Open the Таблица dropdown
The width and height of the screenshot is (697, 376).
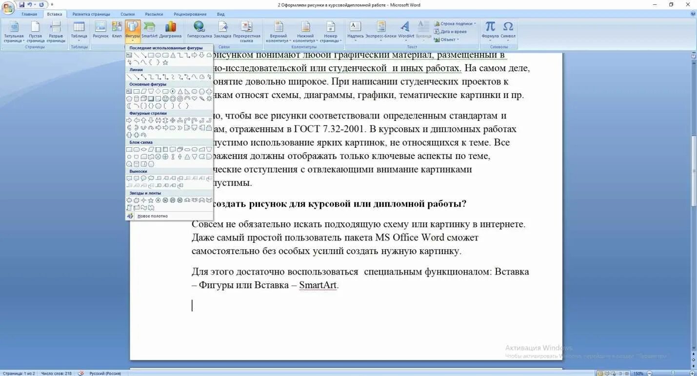click(x=79, y=31)
